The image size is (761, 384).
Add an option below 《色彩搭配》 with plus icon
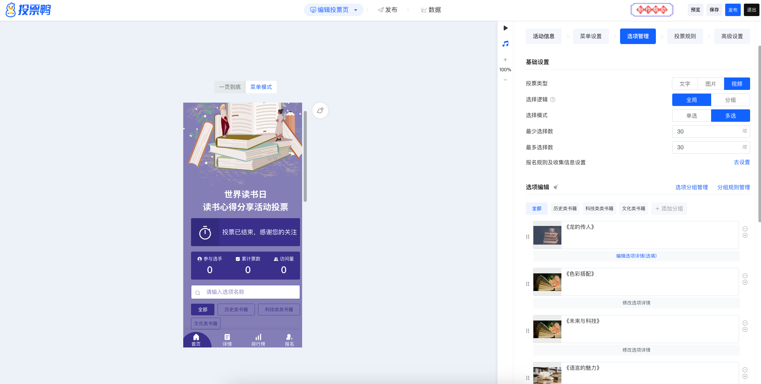745,282
